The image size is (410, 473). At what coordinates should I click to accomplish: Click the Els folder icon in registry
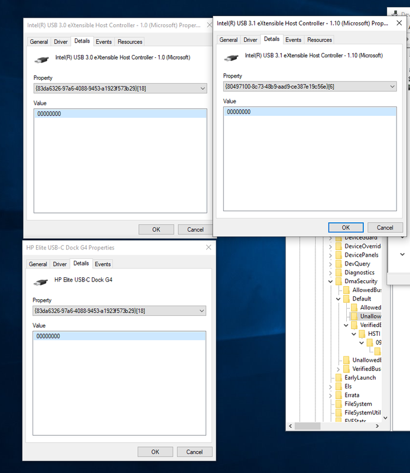click(339, 386)
